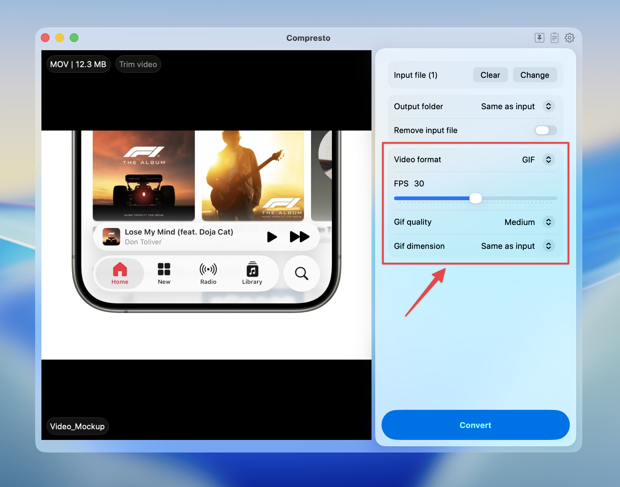620x487 pixels.
Task: Click the search magnifier in the preview
Action: (301, 273)
